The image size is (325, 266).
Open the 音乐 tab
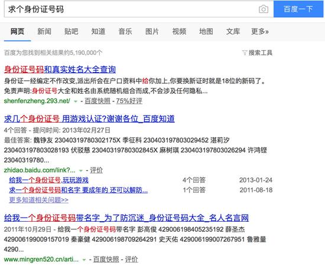(125, 31)
